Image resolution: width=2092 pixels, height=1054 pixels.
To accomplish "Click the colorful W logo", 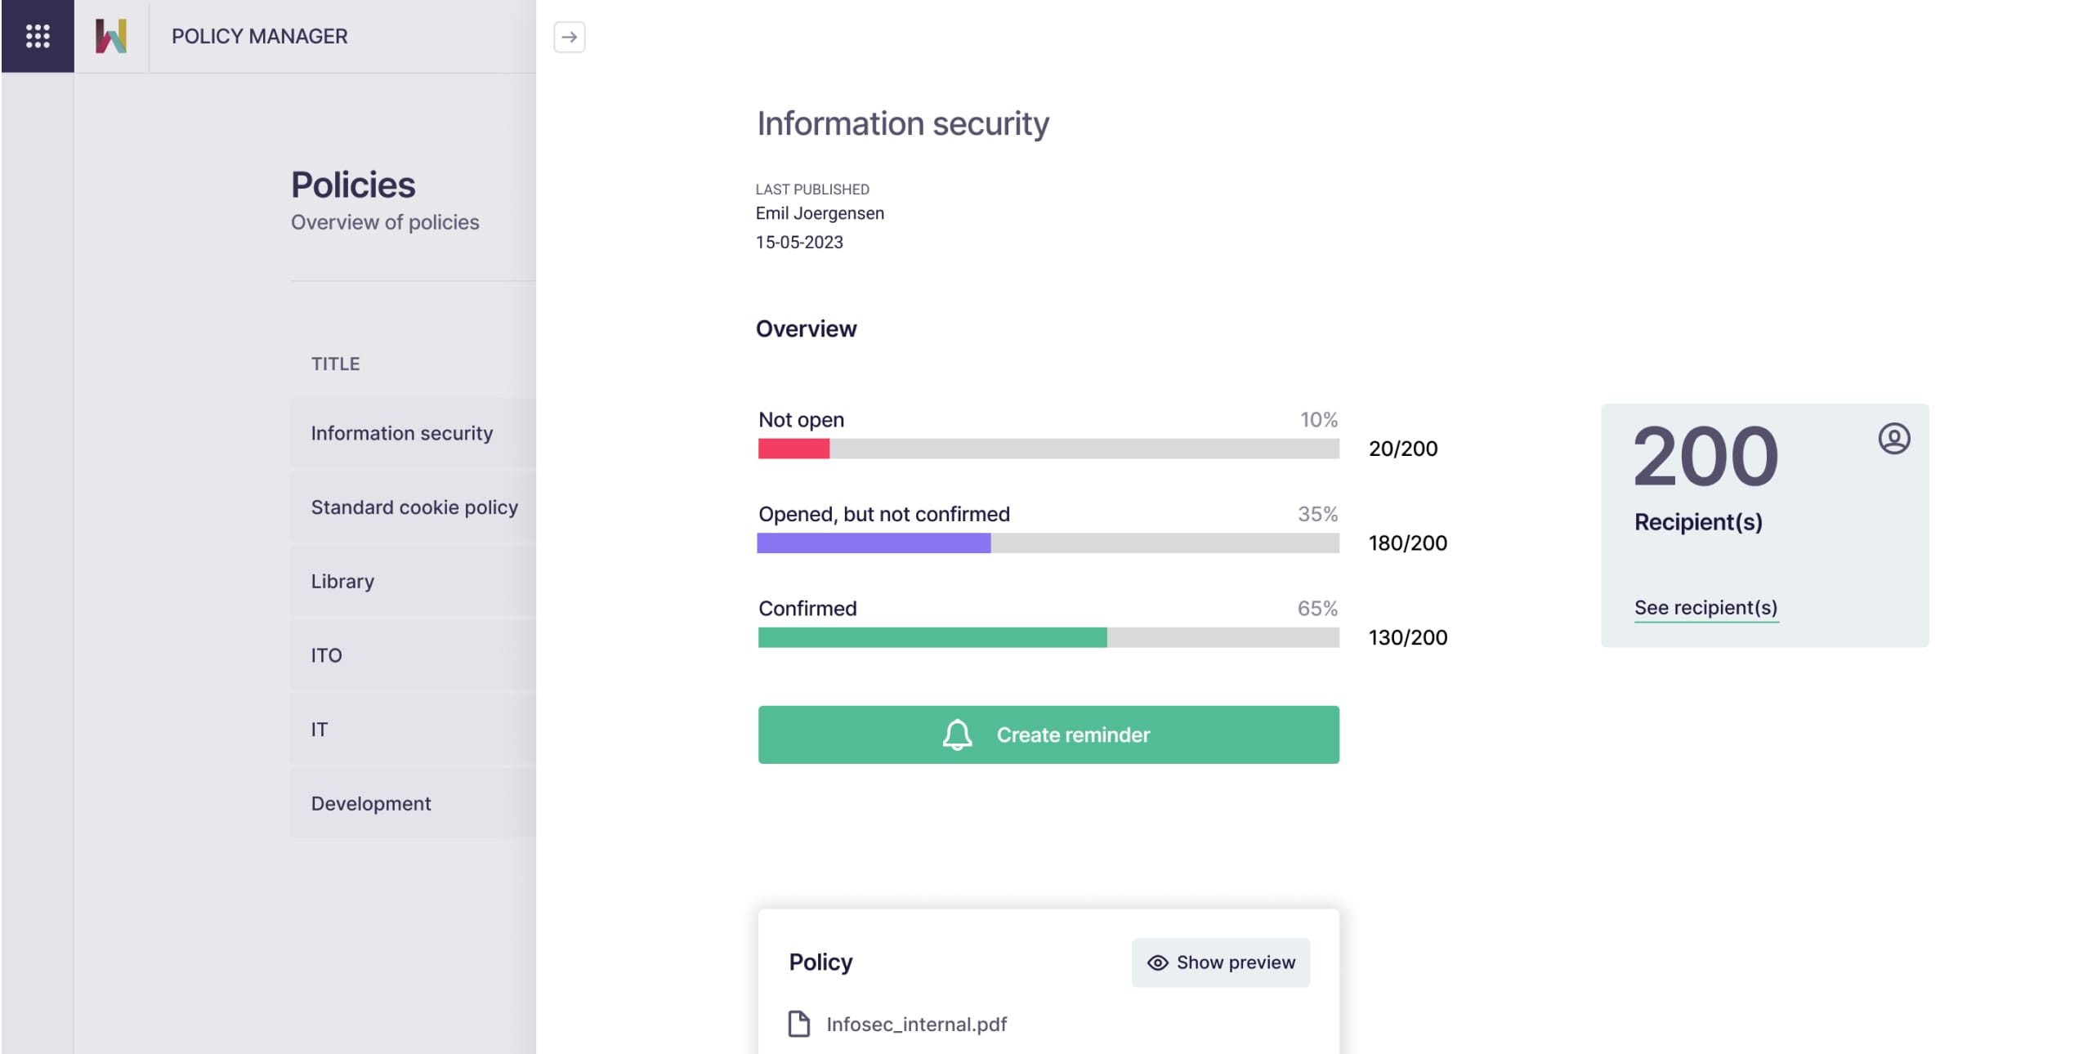I will [x=111, y=36].
